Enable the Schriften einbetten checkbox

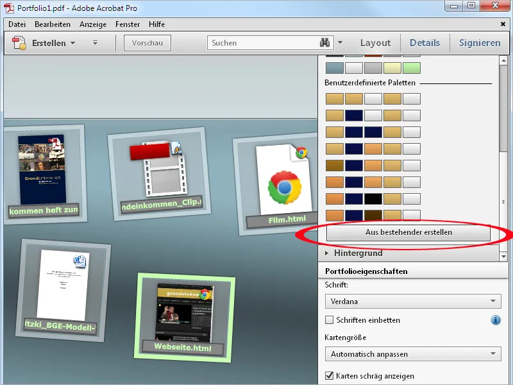(x=329, y=320)
